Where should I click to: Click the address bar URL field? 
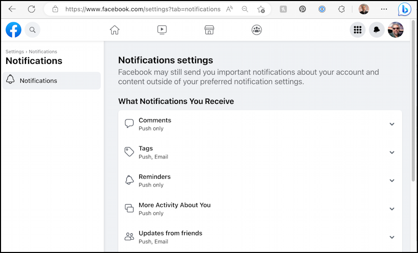click(142, 9)
